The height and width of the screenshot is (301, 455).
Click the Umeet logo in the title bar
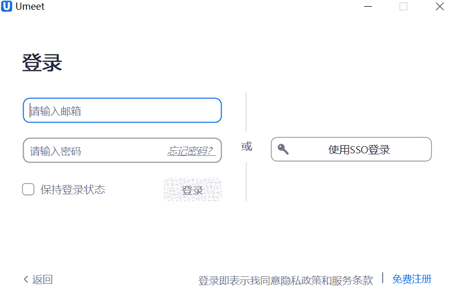7,7
